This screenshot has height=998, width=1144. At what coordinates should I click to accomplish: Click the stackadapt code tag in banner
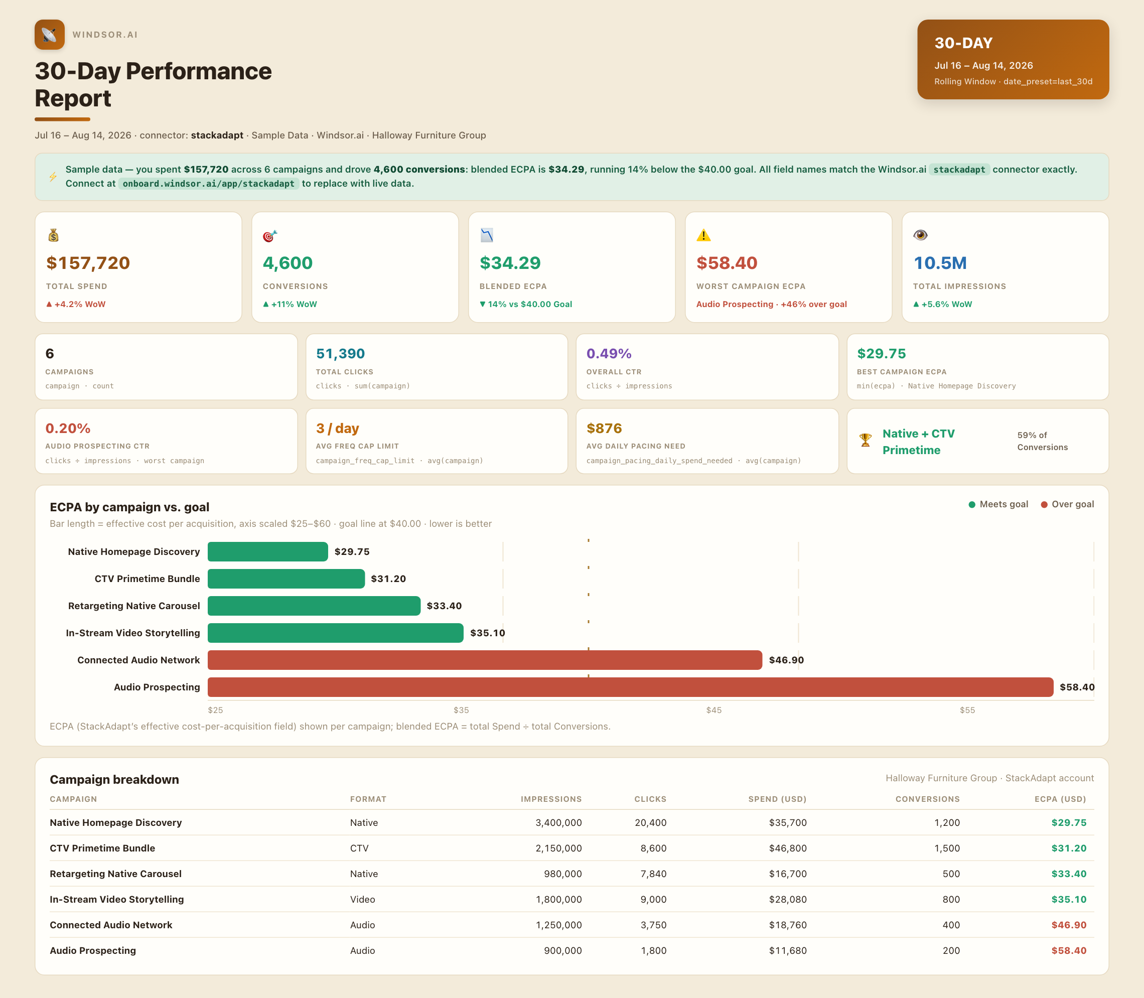[959, 170]
